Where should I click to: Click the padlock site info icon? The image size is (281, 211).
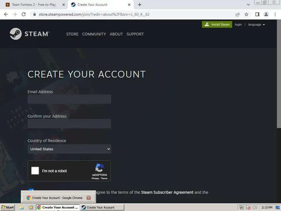tap(35, 14)
